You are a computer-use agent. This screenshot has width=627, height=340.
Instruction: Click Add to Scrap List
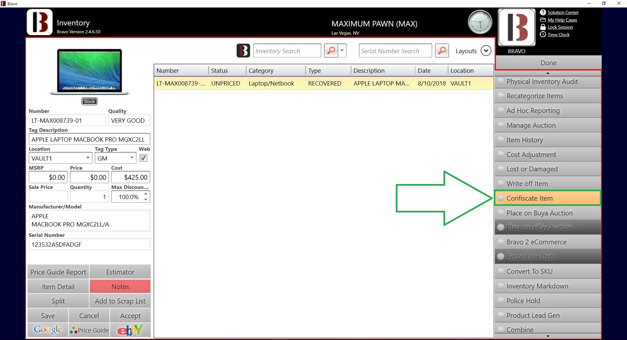[x=120, y=301]
